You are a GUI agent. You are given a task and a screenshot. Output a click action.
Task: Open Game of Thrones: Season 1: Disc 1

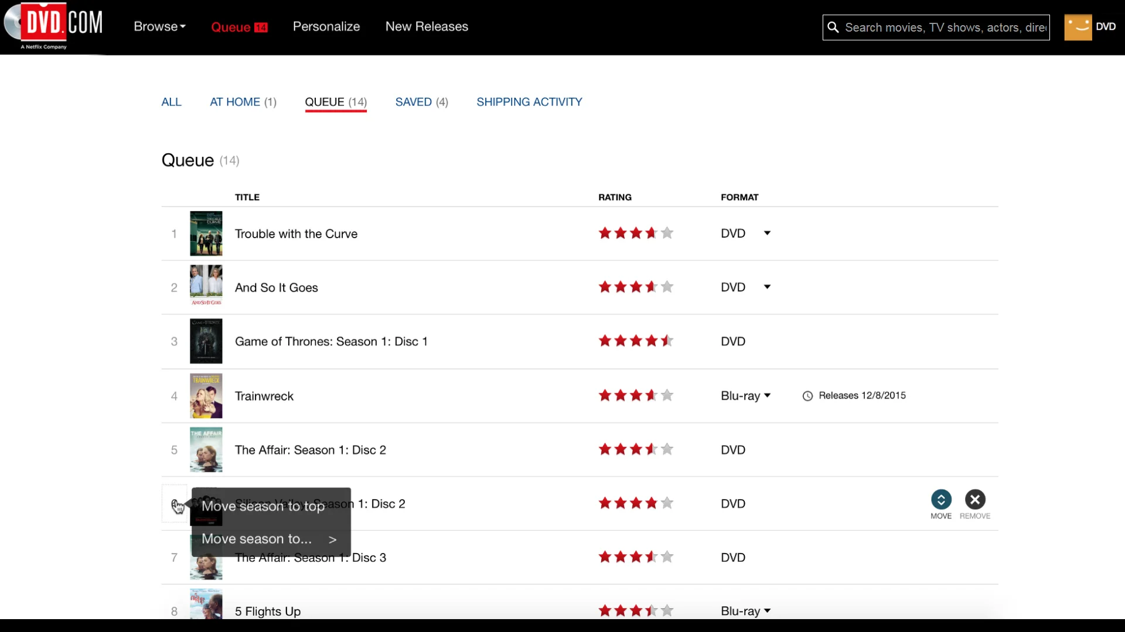coord(331,341)
